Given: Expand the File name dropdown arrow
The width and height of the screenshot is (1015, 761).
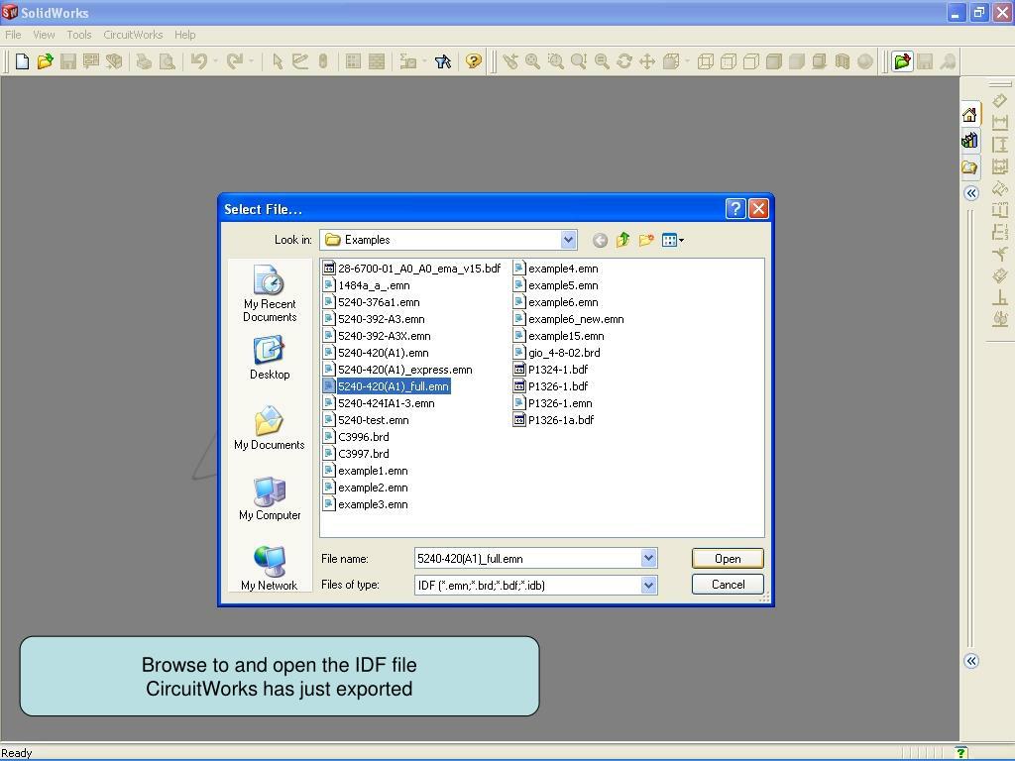Looking at the screenshot, I should click(x=648, y=558).
